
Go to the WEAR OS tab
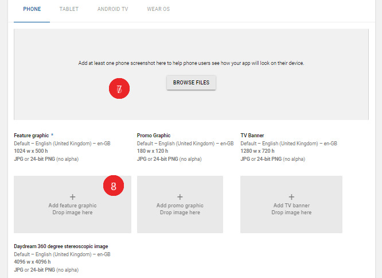pos(158,9)
